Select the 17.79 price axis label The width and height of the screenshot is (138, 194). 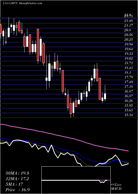[129, 77]
